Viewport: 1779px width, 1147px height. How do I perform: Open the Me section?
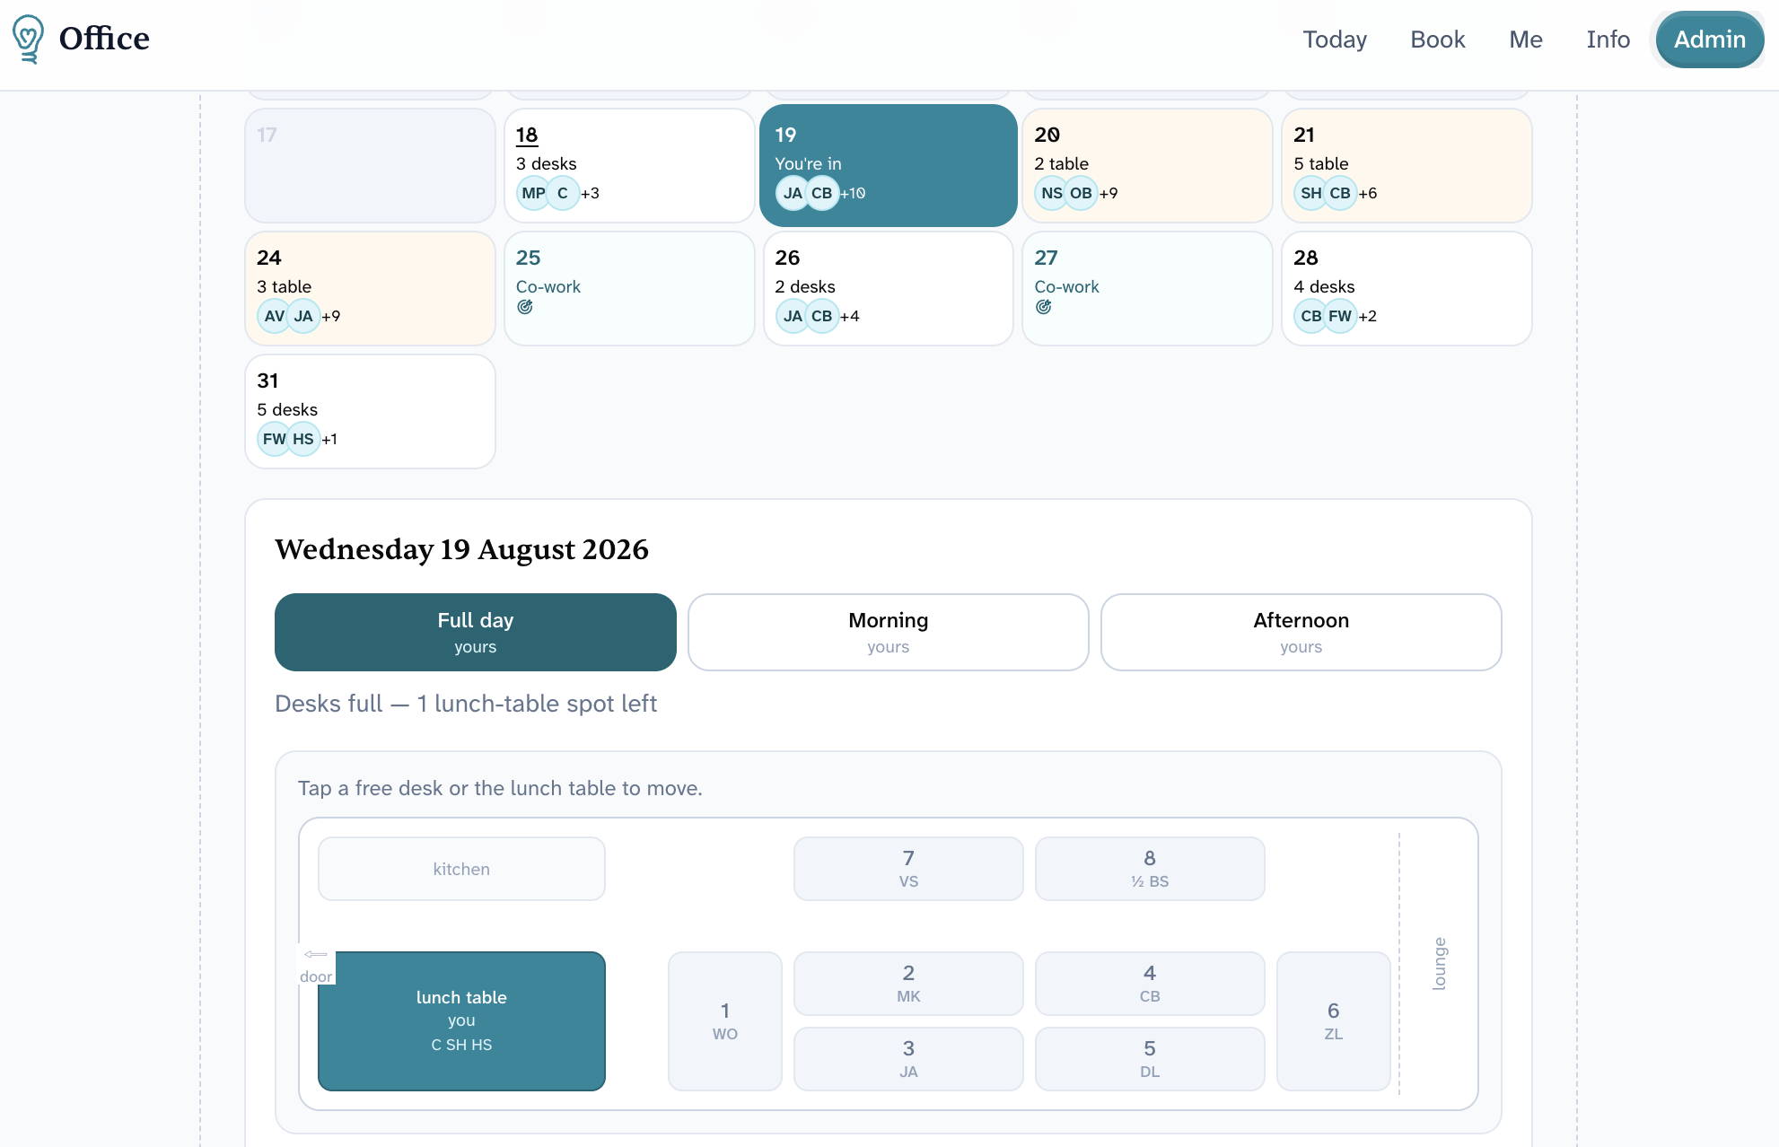click(1526, 39)
